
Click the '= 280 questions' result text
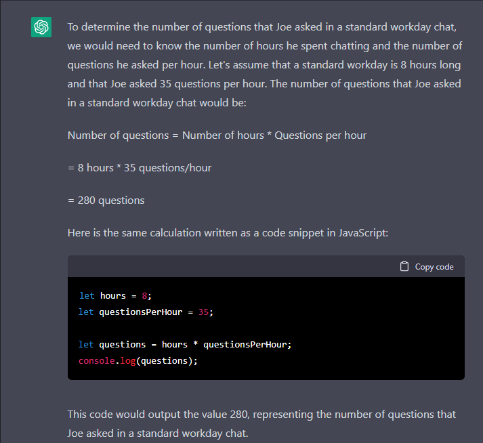pyautogui.click(x=106, y=201)
